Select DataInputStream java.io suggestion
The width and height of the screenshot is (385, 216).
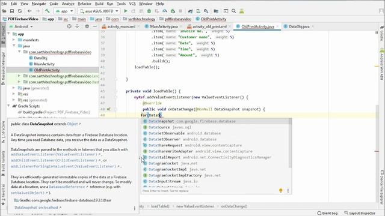tap(216, 181)
